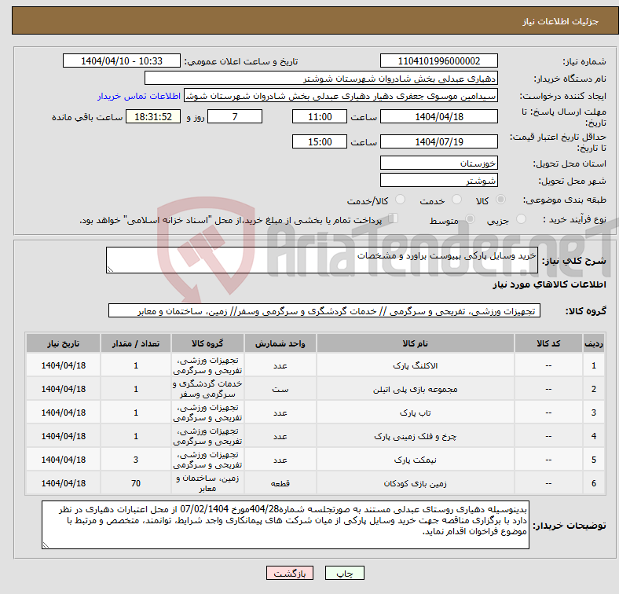Click the کد کالا column header
Image resolution: width=619 pixels, height=594 pixels.
coord(548,343)
